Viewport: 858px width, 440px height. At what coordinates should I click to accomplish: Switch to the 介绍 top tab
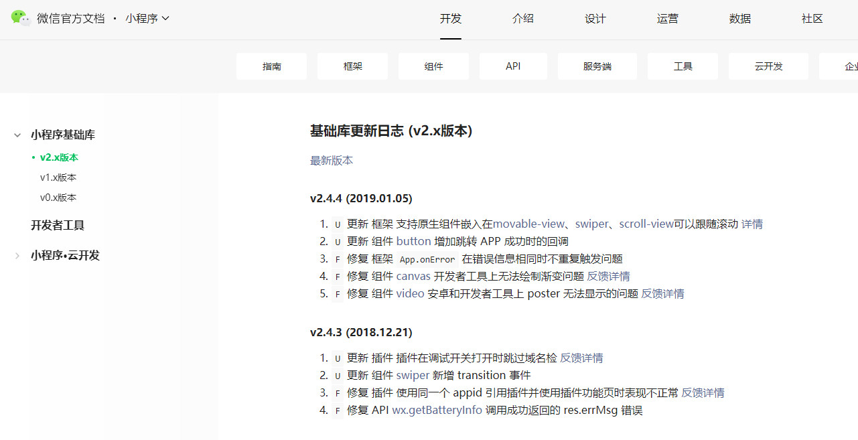(x=523, y=19)
